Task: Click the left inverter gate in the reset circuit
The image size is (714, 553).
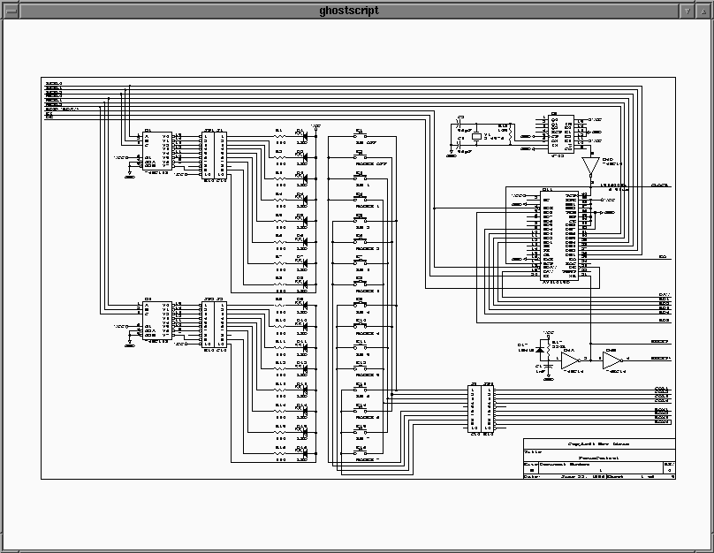Action: coord(570,359)
